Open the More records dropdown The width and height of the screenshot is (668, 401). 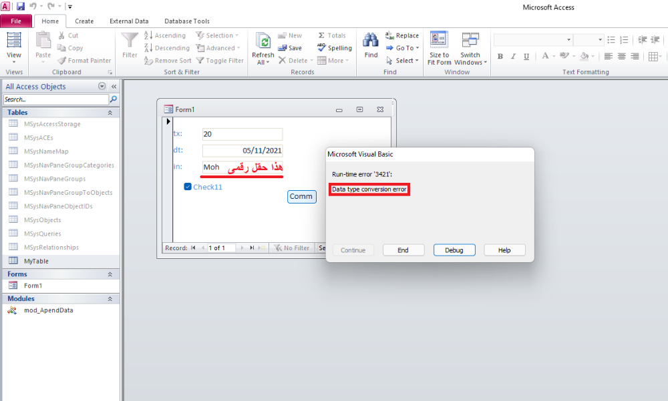(x=333, y=61)
